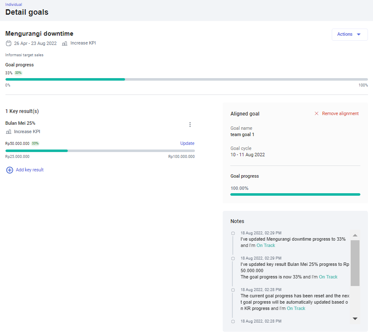Screen dimensions: 373x336
Task: Click the timeline marker icon on the first note
Action: pyautogui.click(x=233, y=233)
